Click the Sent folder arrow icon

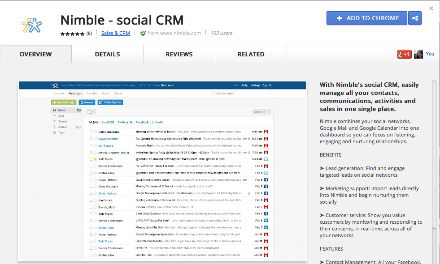point(54,115)
